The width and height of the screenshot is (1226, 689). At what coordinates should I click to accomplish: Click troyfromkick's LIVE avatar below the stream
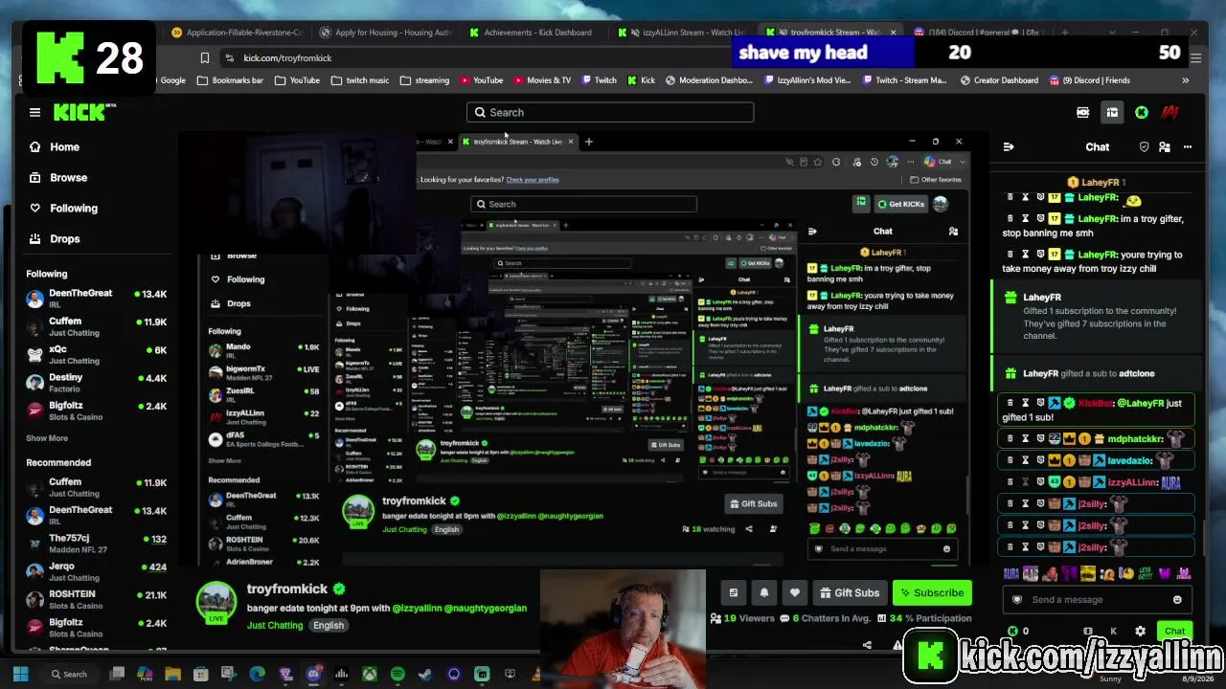point(216,603)
